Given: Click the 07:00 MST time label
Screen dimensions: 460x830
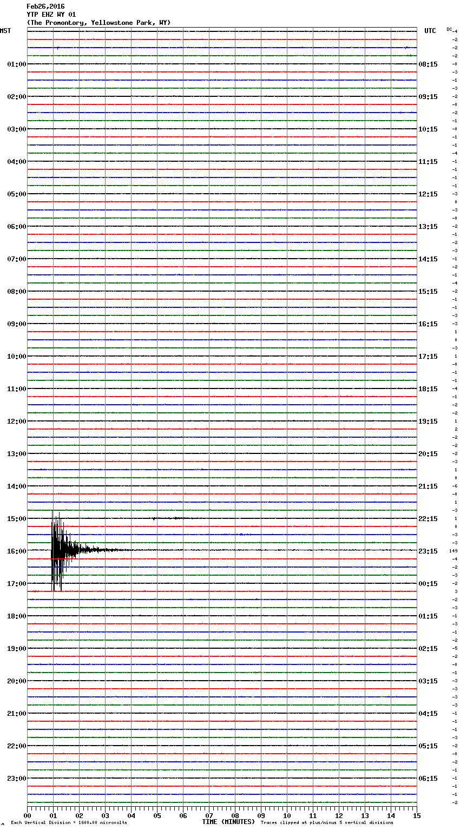Looking at the screenshot, I should click(17, 259).
